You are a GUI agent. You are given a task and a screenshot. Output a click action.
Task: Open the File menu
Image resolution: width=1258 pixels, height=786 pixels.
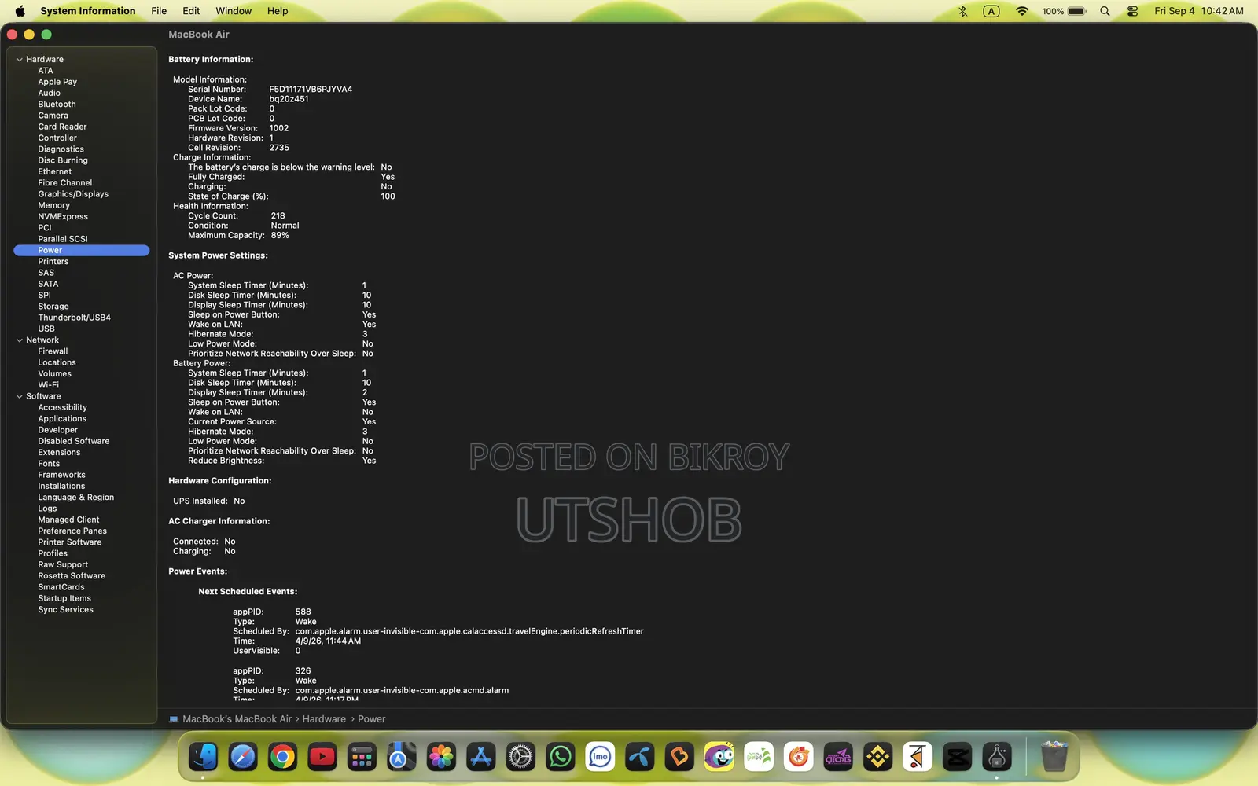(x=159, y=11)
